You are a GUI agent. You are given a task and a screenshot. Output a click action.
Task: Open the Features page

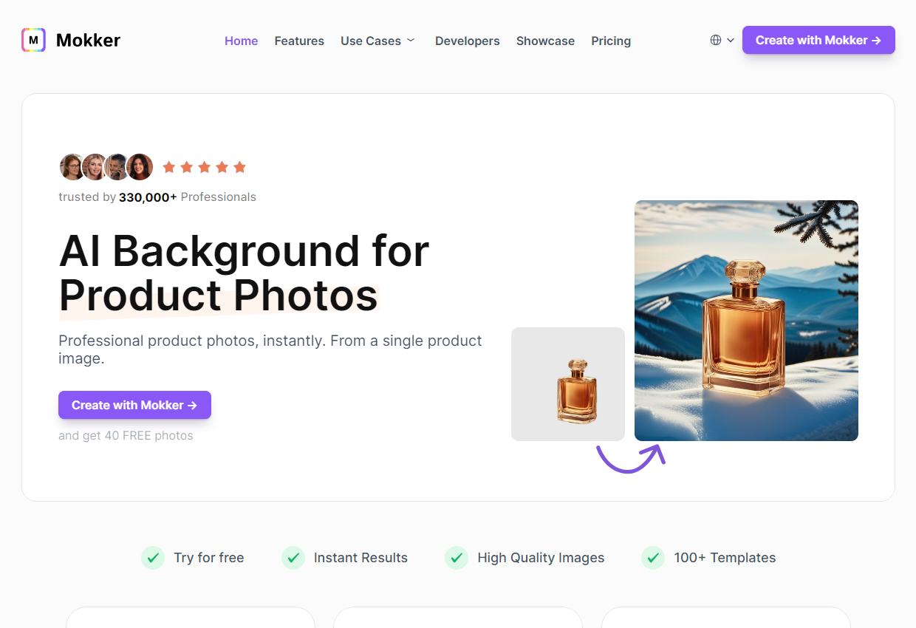[x=299, y=41]
